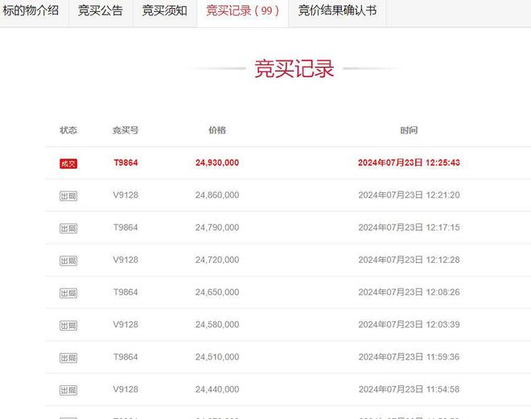The width and height of the screenshot is (531, 419).
Task: Click the red 成交 status badge
Action: (x=68, y=164)
